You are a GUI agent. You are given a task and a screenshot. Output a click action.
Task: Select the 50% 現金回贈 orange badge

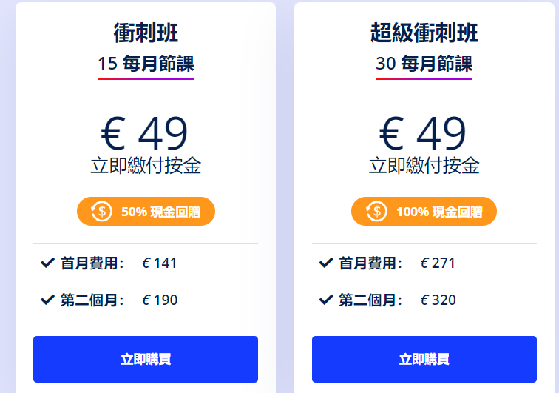(146, 212)
